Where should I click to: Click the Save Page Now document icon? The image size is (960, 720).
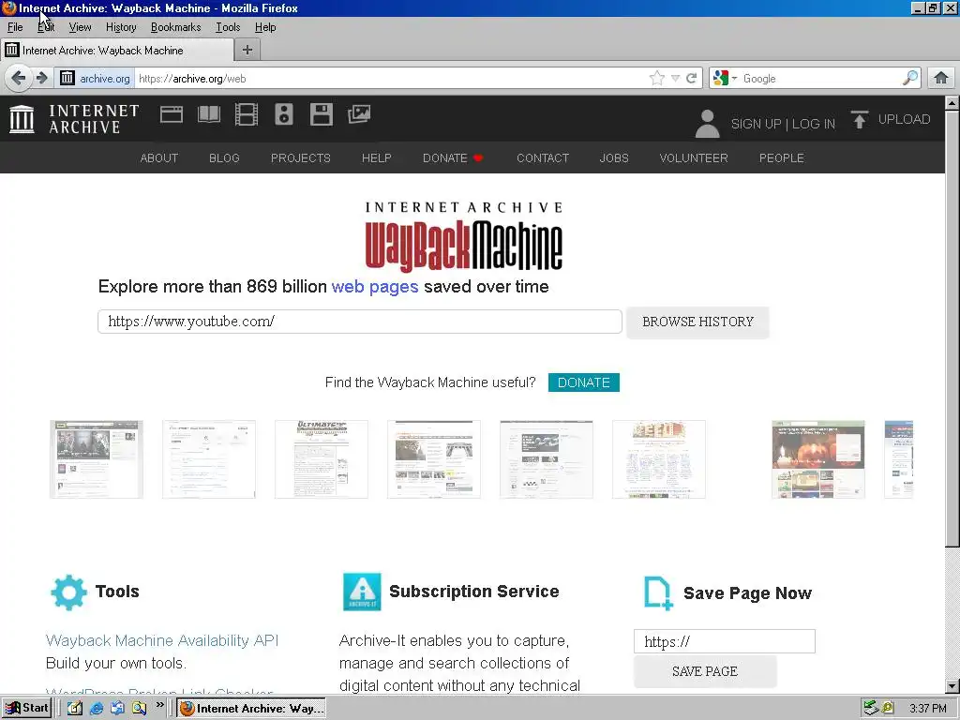(x=658, y=593)
